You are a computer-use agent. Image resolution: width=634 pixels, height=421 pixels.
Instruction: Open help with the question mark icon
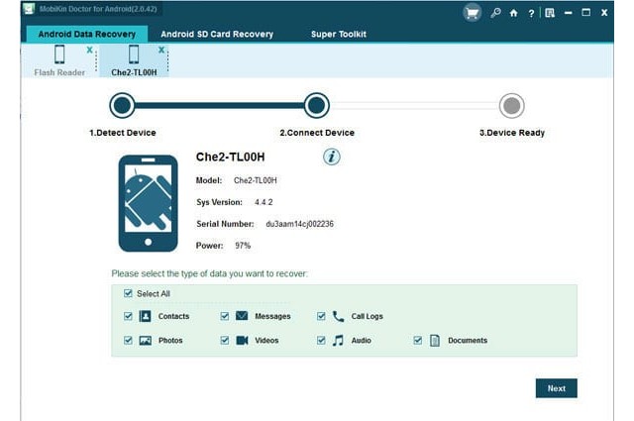point(530,13)
